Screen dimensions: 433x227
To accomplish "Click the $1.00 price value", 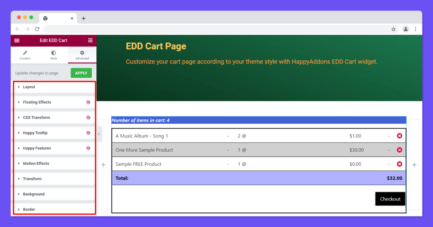I will [355, 136].
